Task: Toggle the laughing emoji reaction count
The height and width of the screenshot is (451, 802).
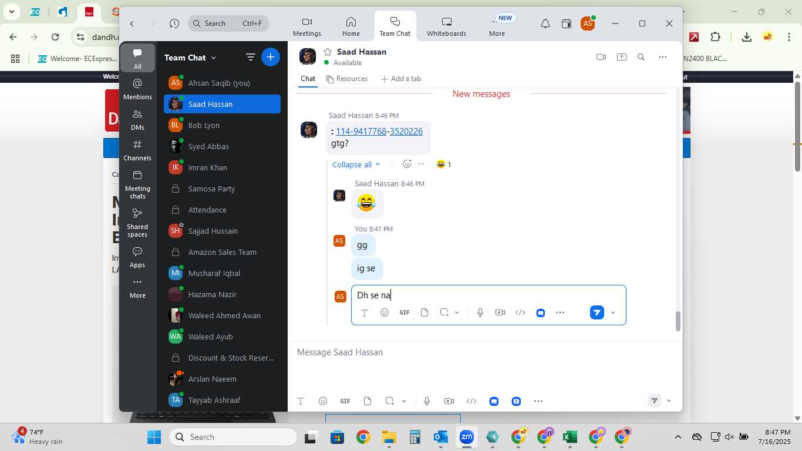Action: [443, 164]
